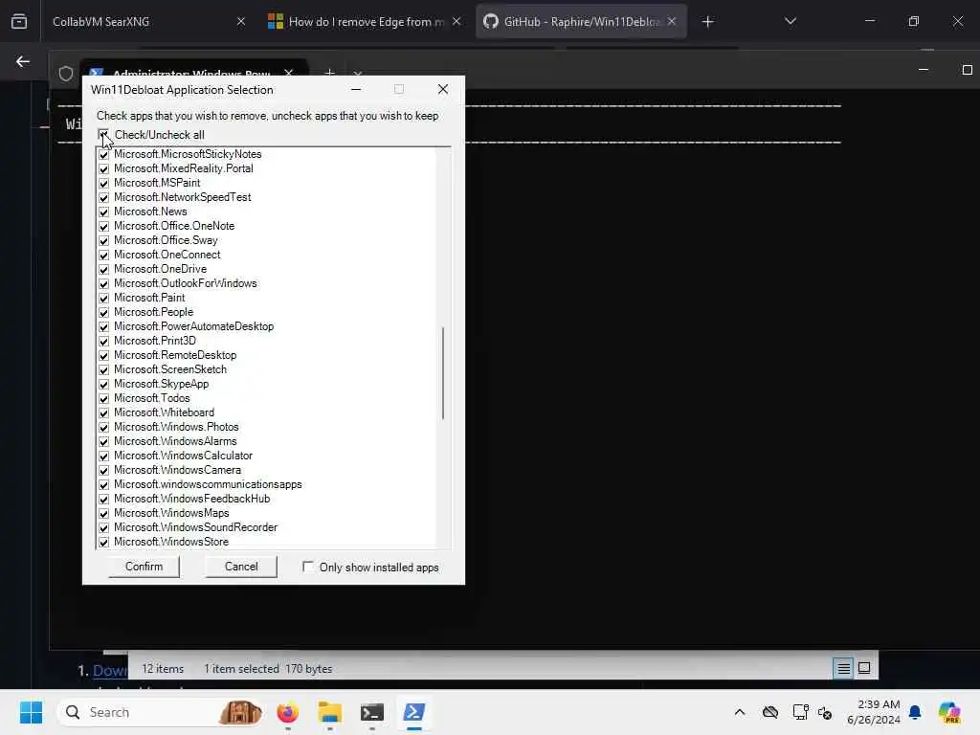Select Microsoft.RemoteDesktop list text
Screen dimensions: 980x735
click(x=175, y=356)
